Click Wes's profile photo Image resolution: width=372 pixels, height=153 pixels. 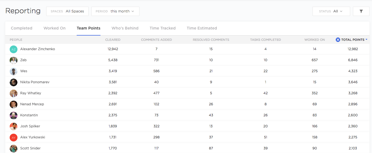pyautogui.click(x=14, y=71)
